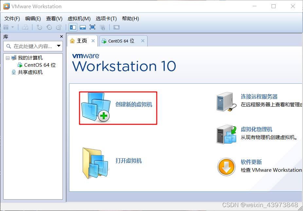
Task: Open the snapshot manager toolbar icon
Action: click(x=59, y=27)
